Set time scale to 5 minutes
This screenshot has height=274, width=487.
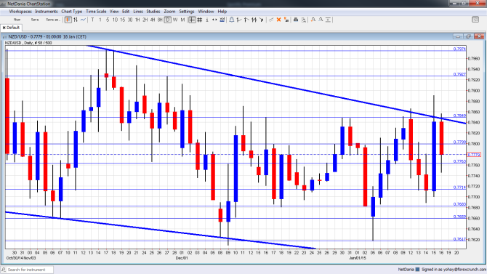(x=108, y=20)
